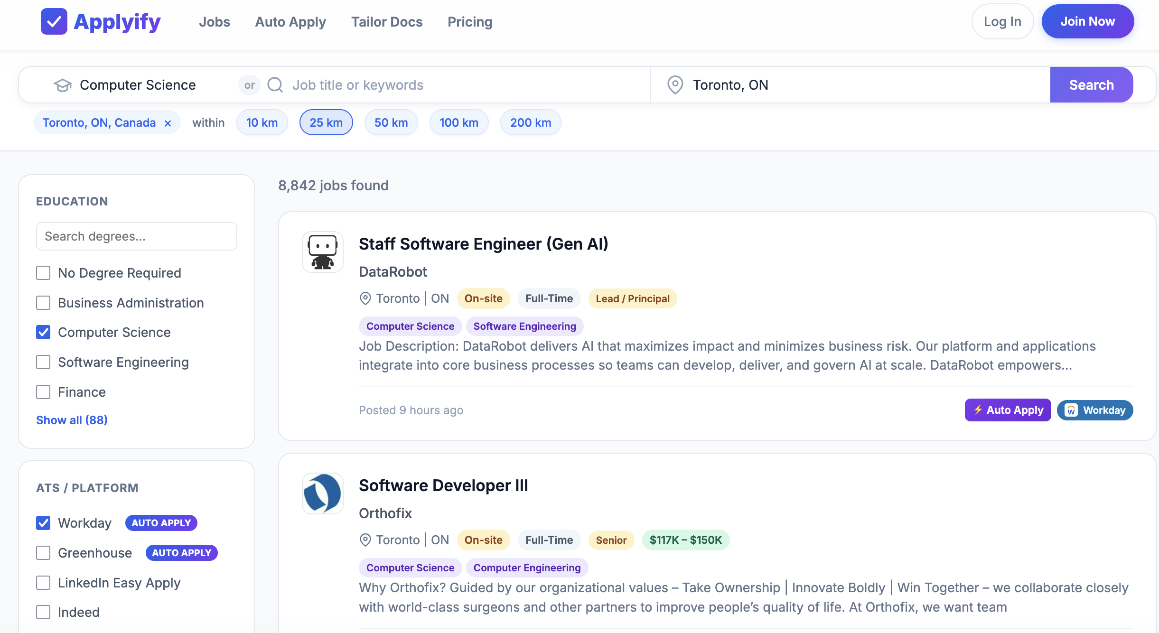Click the Posted 9 hours ago text
The width and height of the screenshot is (1159, 633).
coord(411,410)
